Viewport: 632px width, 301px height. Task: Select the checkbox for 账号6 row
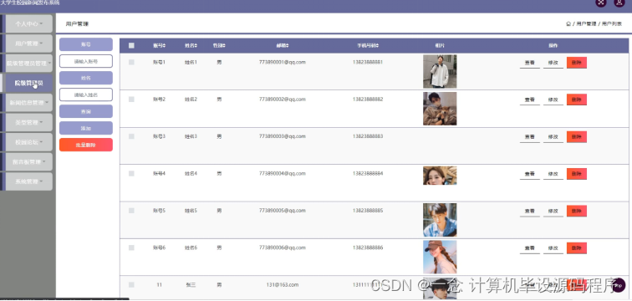[x=131, y=247]
